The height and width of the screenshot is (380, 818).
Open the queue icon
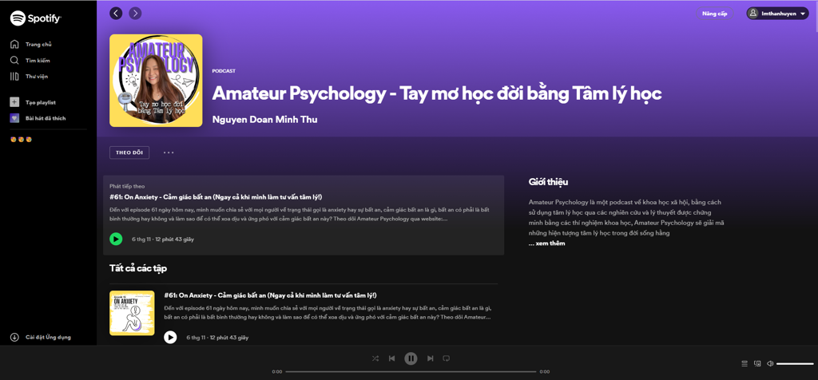click(745, 364)
